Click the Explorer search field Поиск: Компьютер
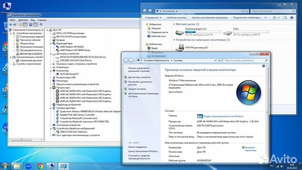Screen dimensions: 302x170 (x=273, y=11)
